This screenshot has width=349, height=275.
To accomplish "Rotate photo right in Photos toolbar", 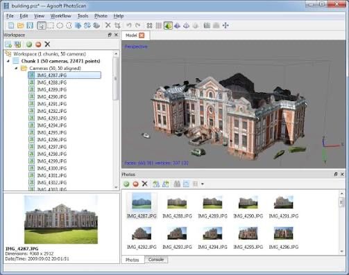I will pos(166,184).
